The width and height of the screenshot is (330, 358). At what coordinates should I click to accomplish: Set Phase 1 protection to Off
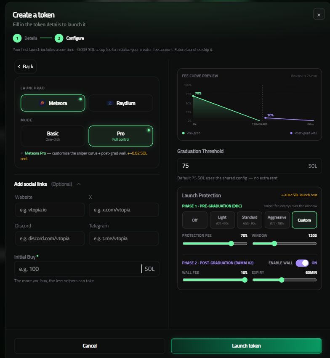click(194, 220)
